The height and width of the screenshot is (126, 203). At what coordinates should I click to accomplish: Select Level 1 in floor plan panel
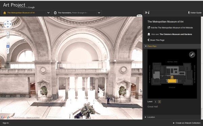coord(156,102)
